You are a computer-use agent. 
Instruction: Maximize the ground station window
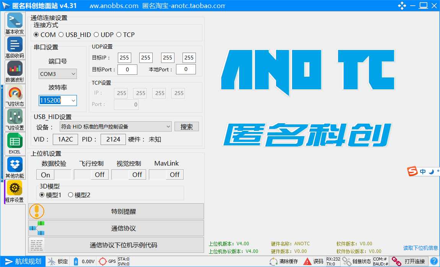[x=423, y=6]
